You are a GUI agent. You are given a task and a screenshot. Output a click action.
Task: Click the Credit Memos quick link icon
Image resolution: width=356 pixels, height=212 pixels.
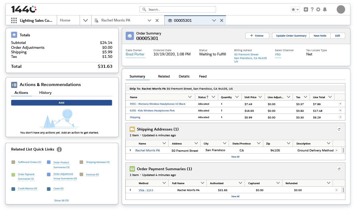click(13, 189)
